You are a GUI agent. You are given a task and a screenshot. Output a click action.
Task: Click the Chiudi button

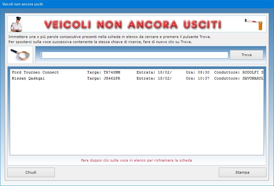31,172
